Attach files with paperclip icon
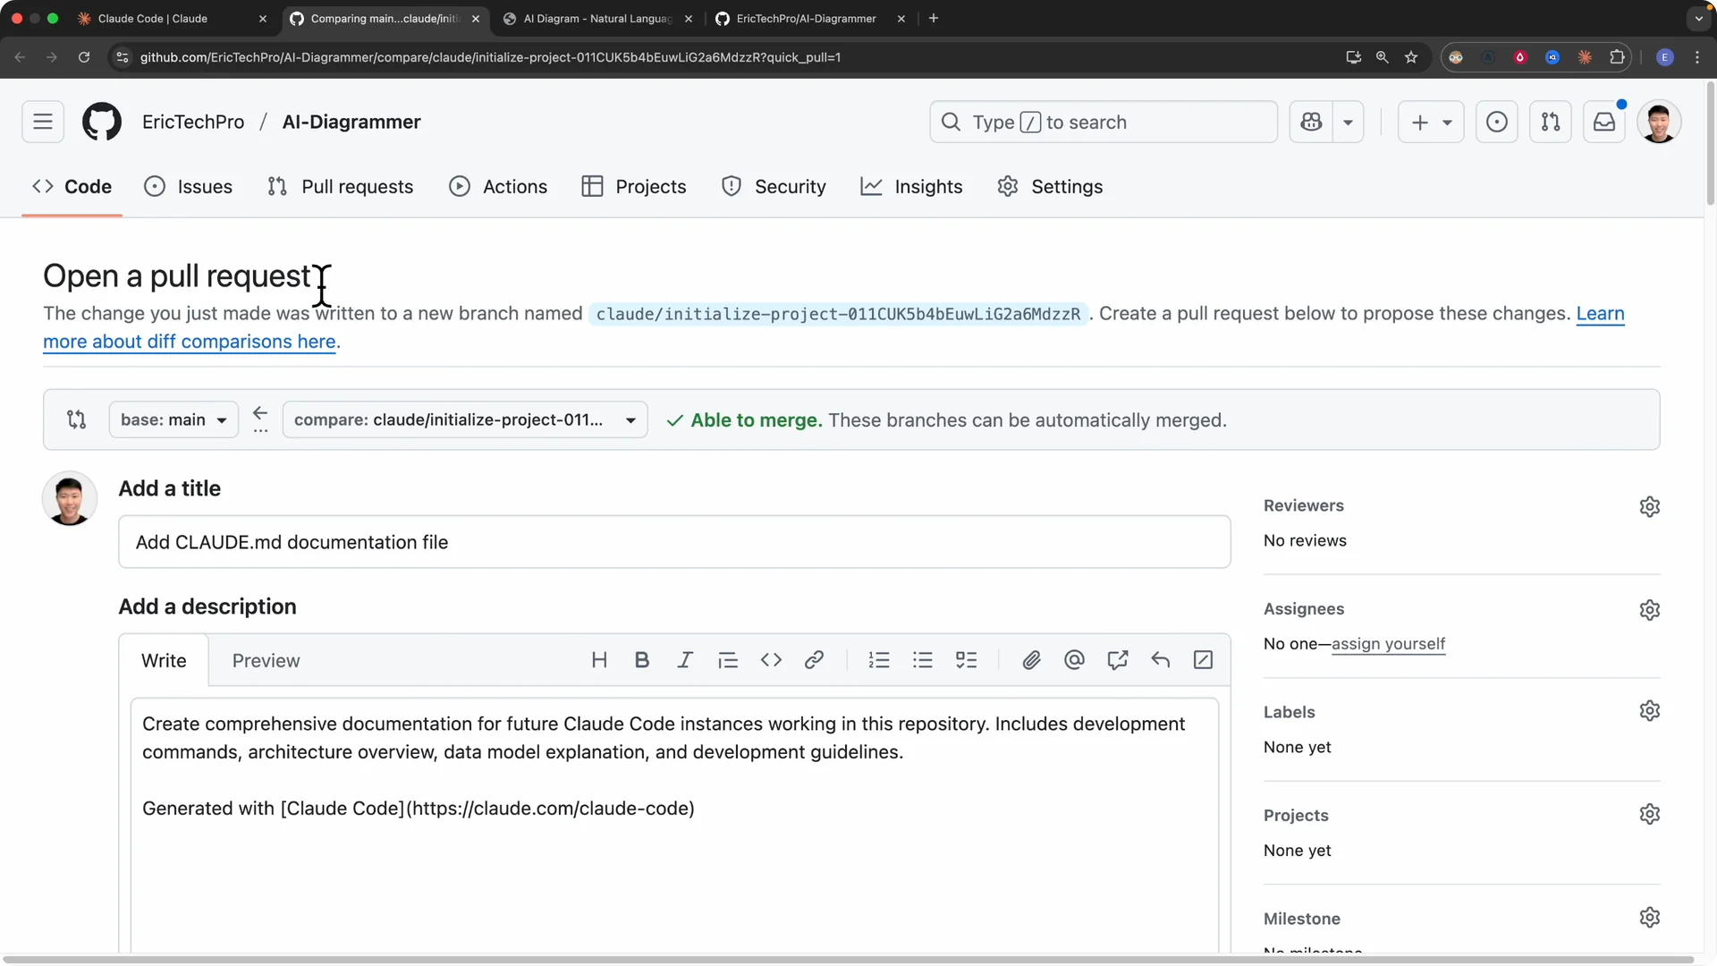Viewport: 1717px width, 966px height. pos(1031,660)
